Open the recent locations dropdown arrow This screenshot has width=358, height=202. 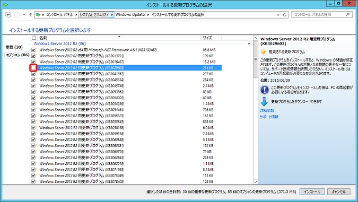(x=24, y=15)
